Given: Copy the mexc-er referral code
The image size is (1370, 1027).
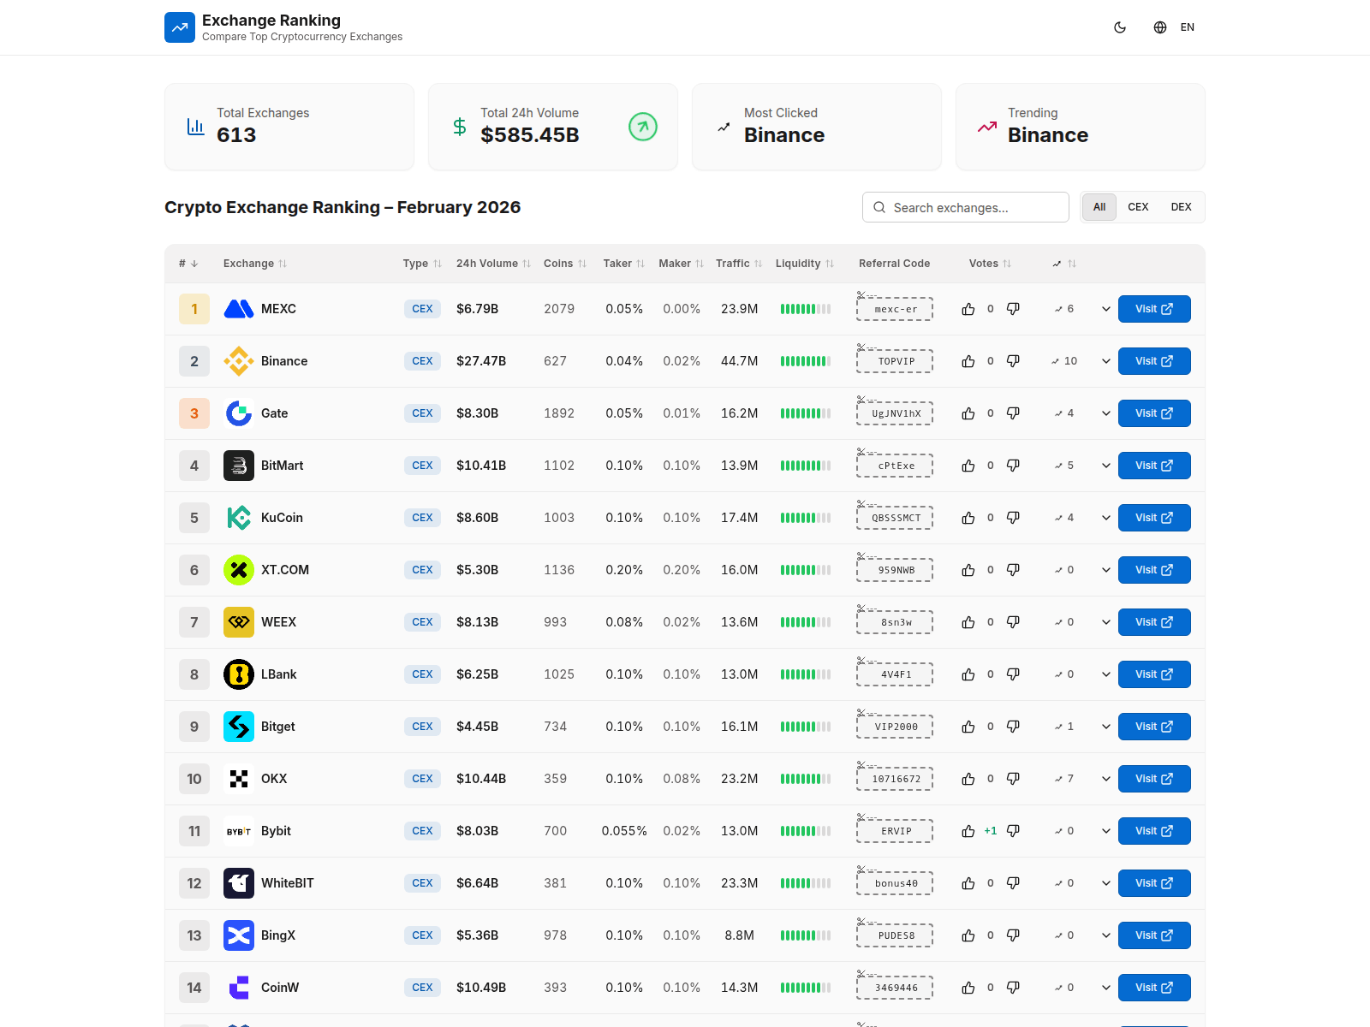Looking at the screenshot, I should [895, 309].
